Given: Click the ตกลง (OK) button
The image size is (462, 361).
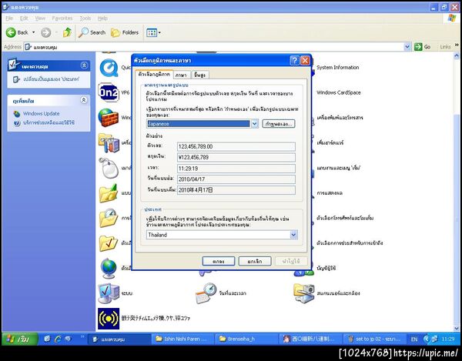Looking at the screenshot, I should click(x=219, y=261).
